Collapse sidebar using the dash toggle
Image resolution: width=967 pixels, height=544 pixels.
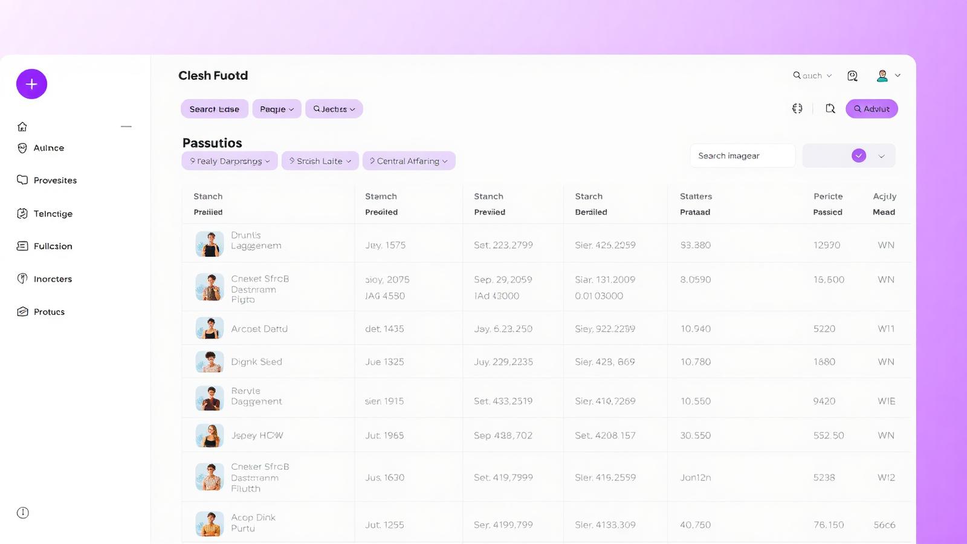point(126,126)
